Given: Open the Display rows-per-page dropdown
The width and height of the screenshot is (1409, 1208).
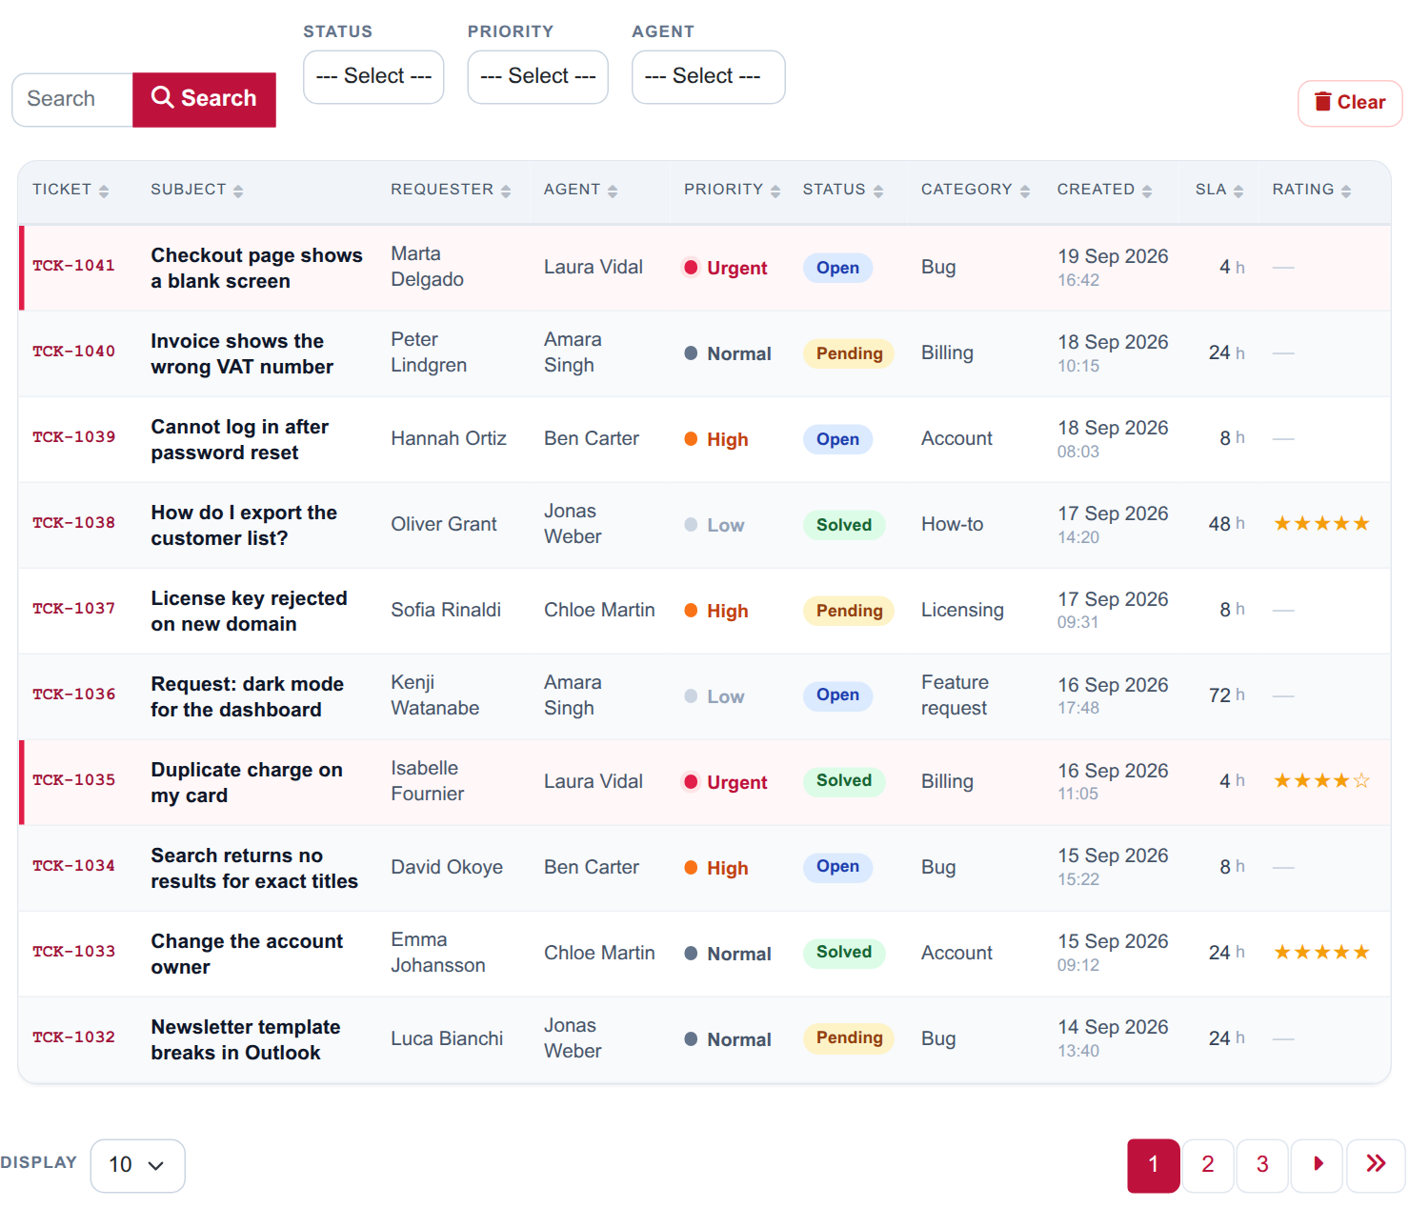Looking at the screenshot, I should tap(138, 1165).
